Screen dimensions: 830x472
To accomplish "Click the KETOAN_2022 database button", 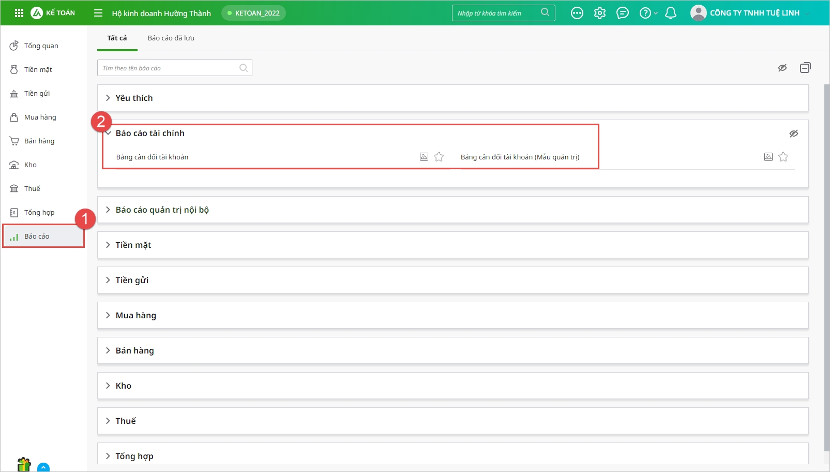I will click(x=253, y=13).
